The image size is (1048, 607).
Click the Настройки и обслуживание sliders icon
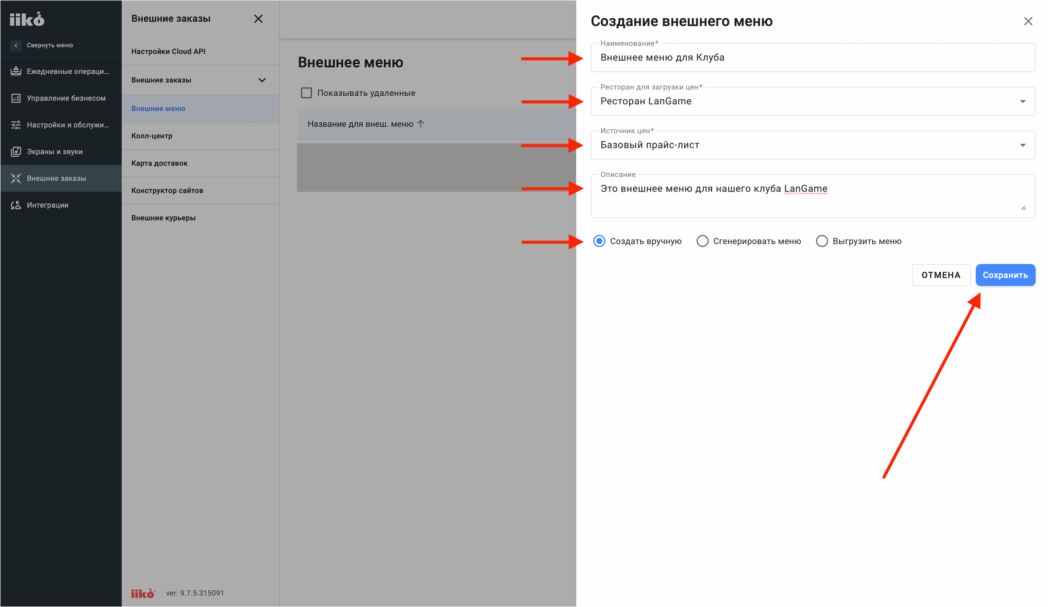coord(16,125)
